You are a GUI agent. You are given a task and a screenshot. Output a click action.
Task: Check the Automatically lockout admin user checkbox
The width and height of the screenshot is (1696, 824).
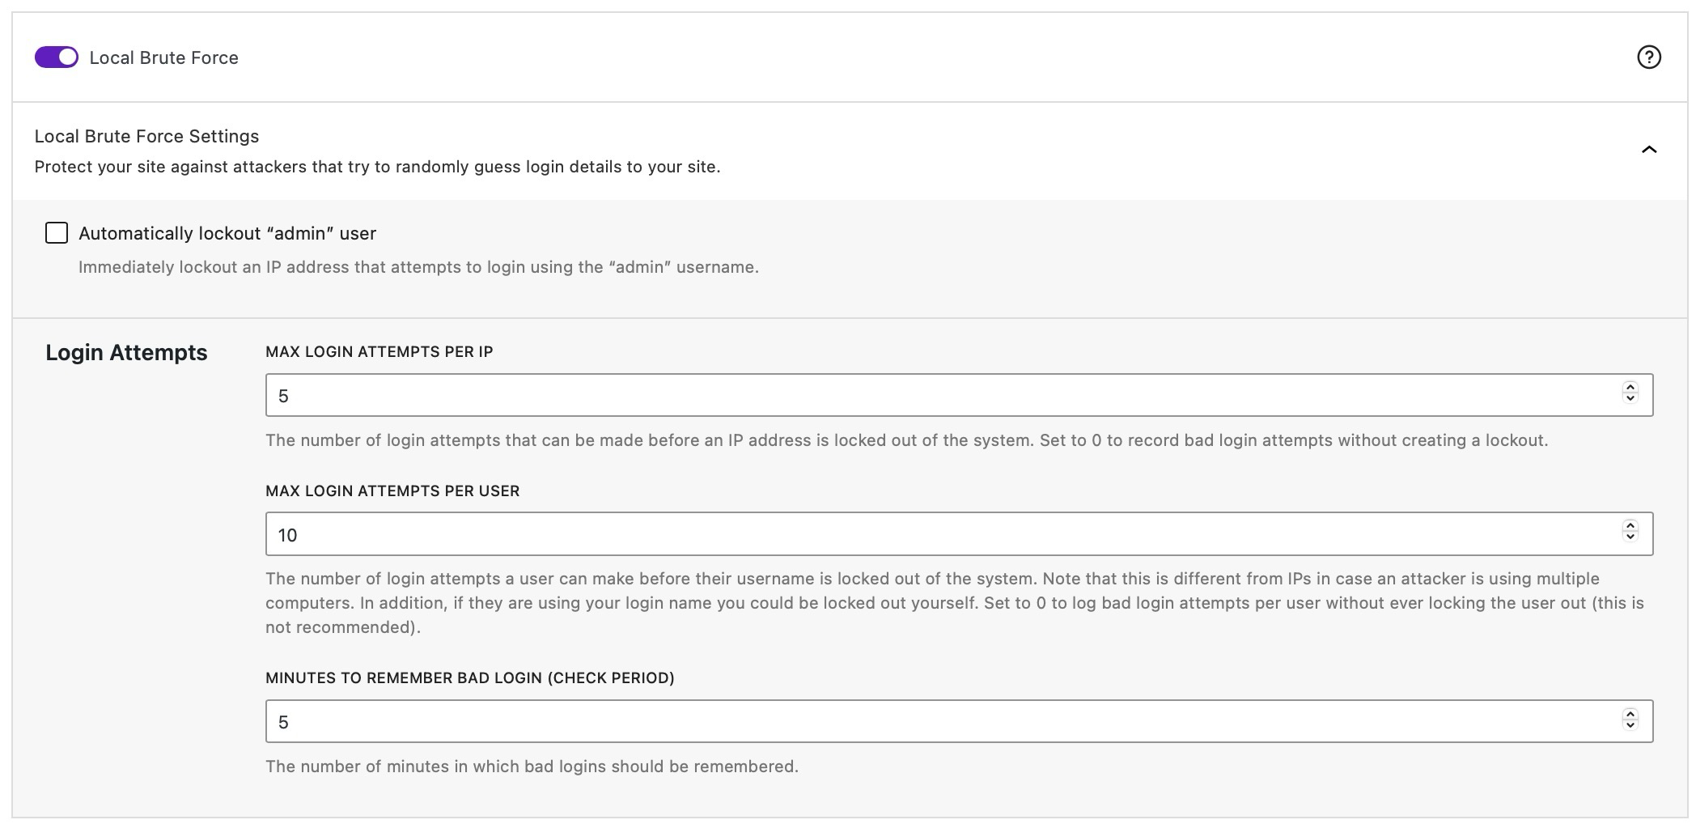click(57, 233)
